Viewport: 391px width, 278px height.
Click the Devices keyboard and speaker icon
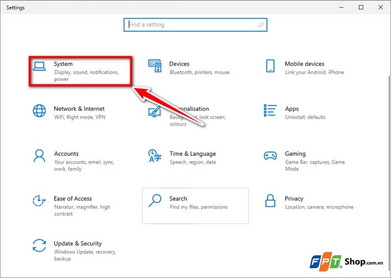(x=155, y=66)
